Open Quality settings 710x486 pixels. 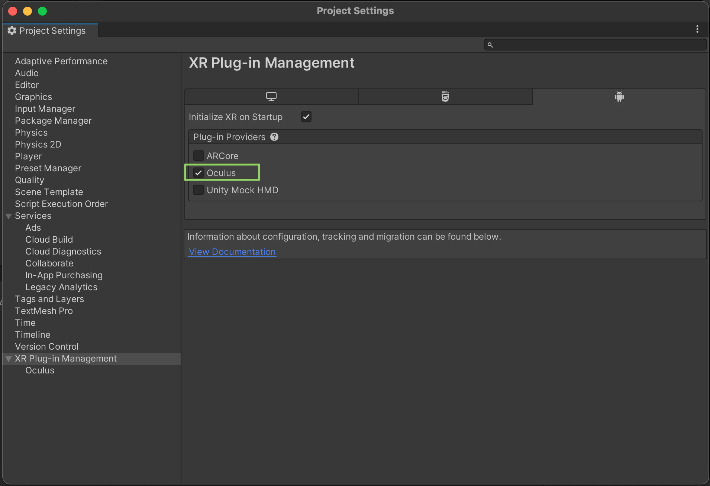(x=29, y=180)
